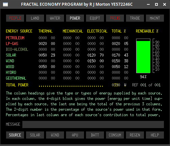Click the RENEWABLE % heading
Viewport: 170px width, 146px height.
(x=147, y=31)
